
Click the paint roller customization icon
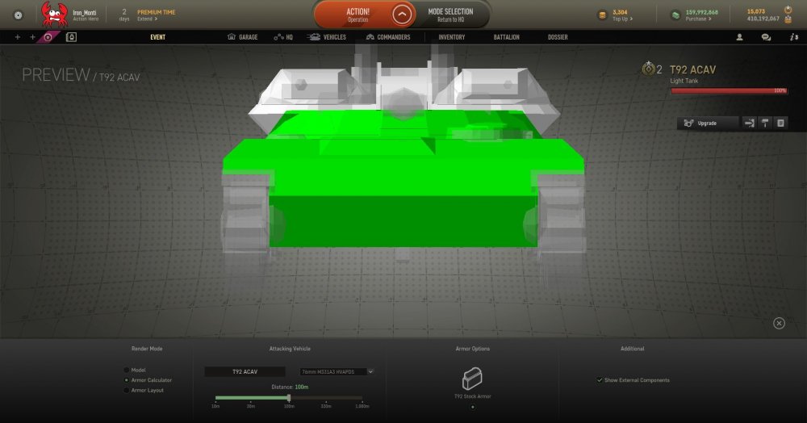click(765, 123)
